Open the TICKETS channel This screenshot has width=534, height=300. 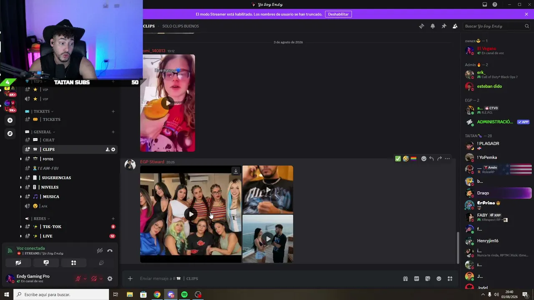[x=70, y=120]
